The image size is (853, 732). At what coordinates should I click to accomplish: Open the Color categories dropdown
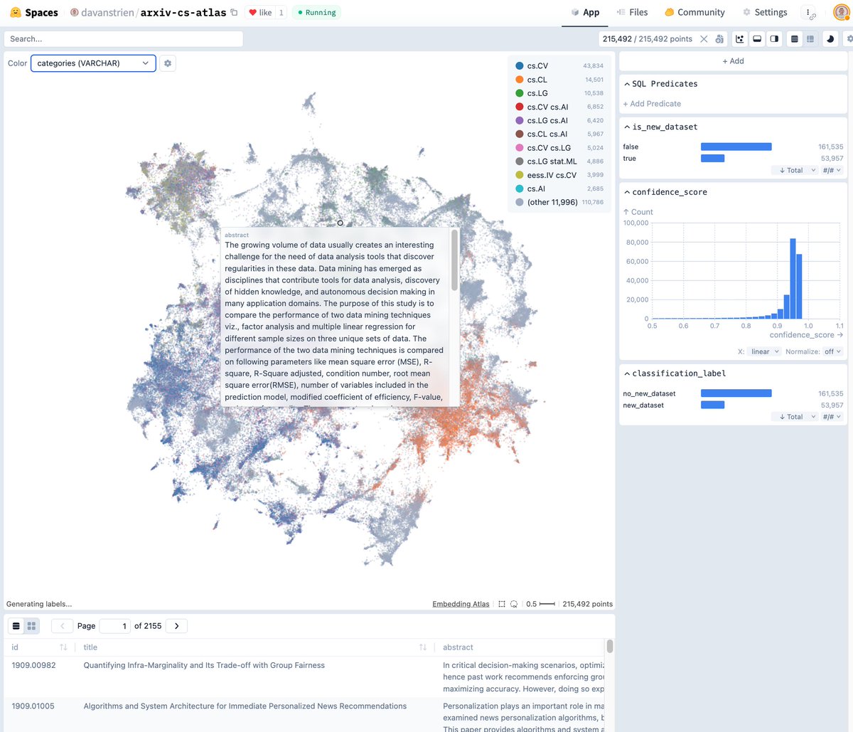click(93, 63)
